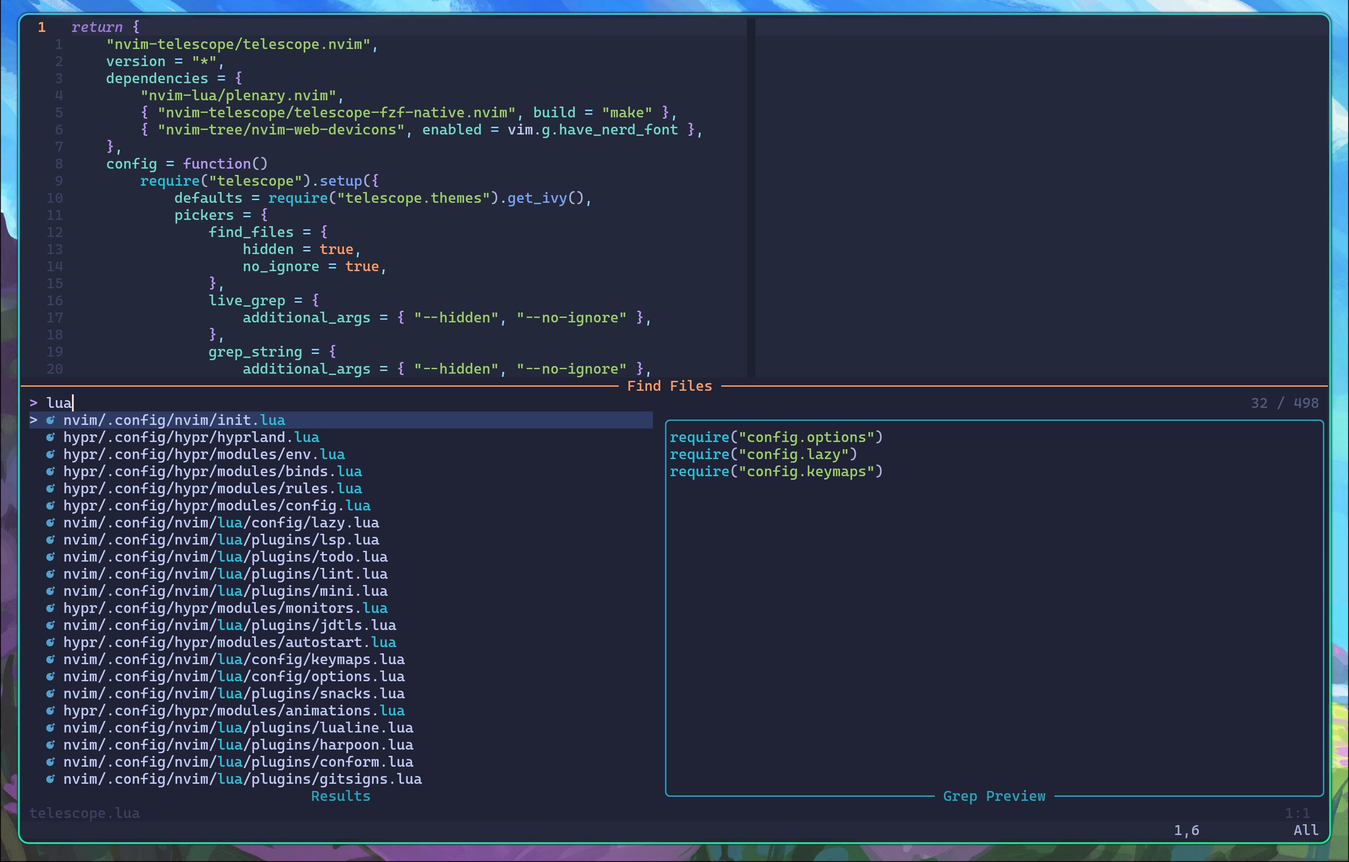Click the 'Results' panel label
Screen dimensions: 1349x862
340,796
